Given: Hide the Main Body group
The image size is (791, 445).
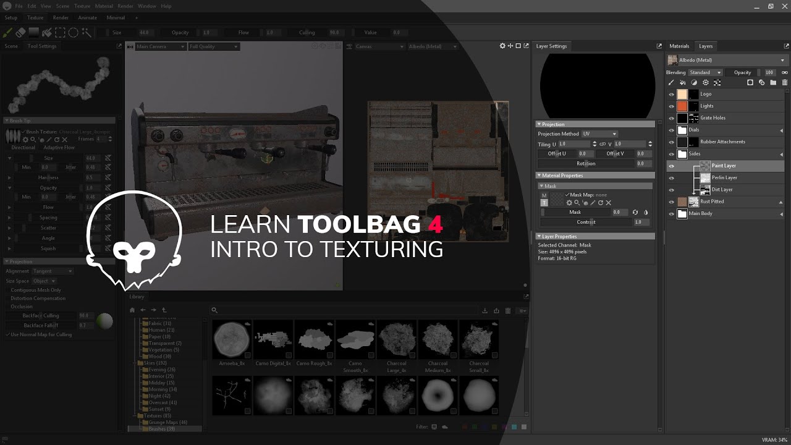Looking at the screenshot, I should point(672,214).
